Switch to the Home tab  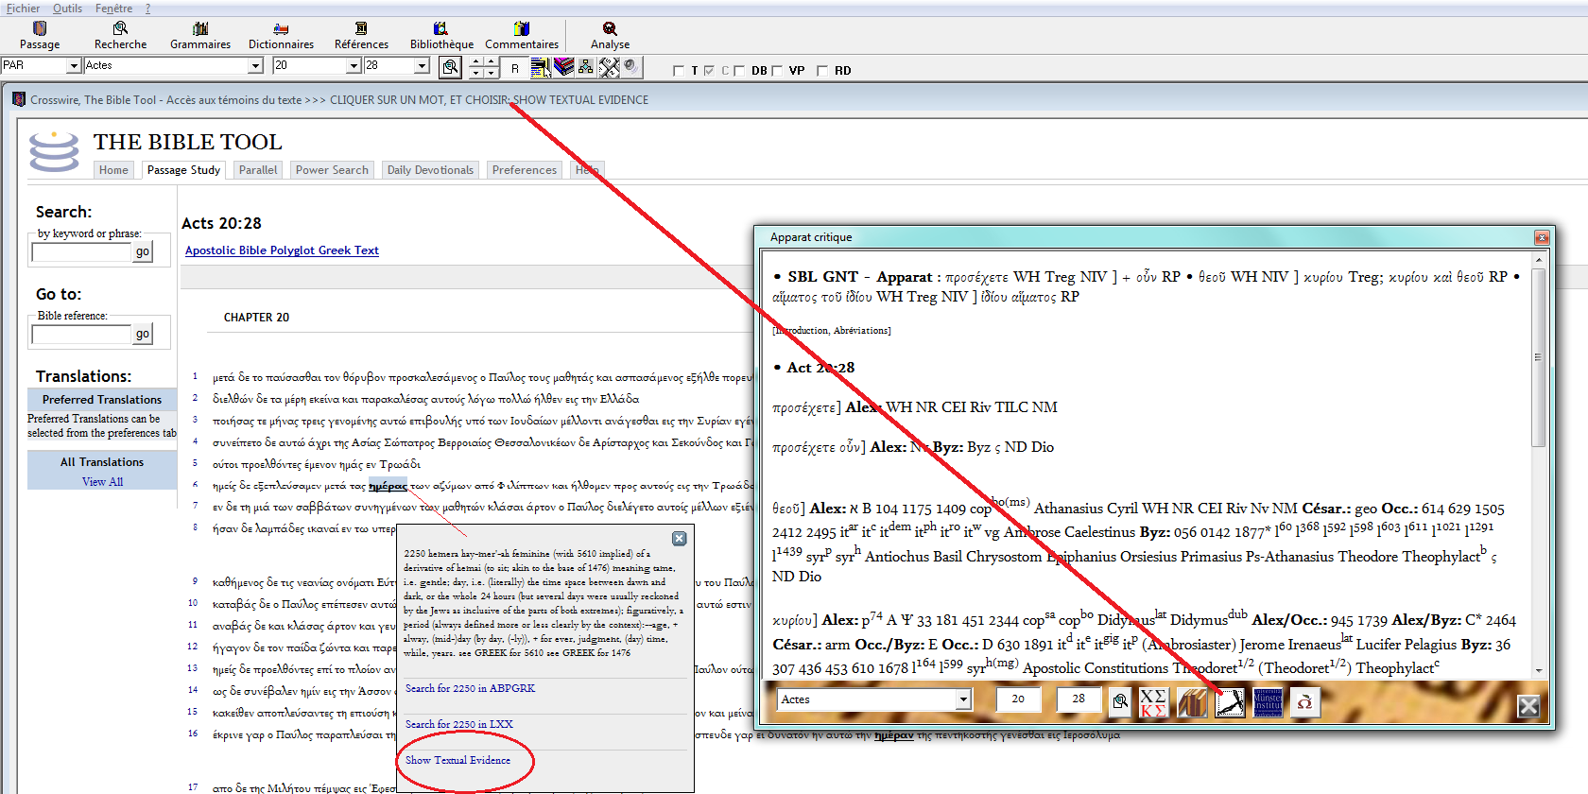113,170
